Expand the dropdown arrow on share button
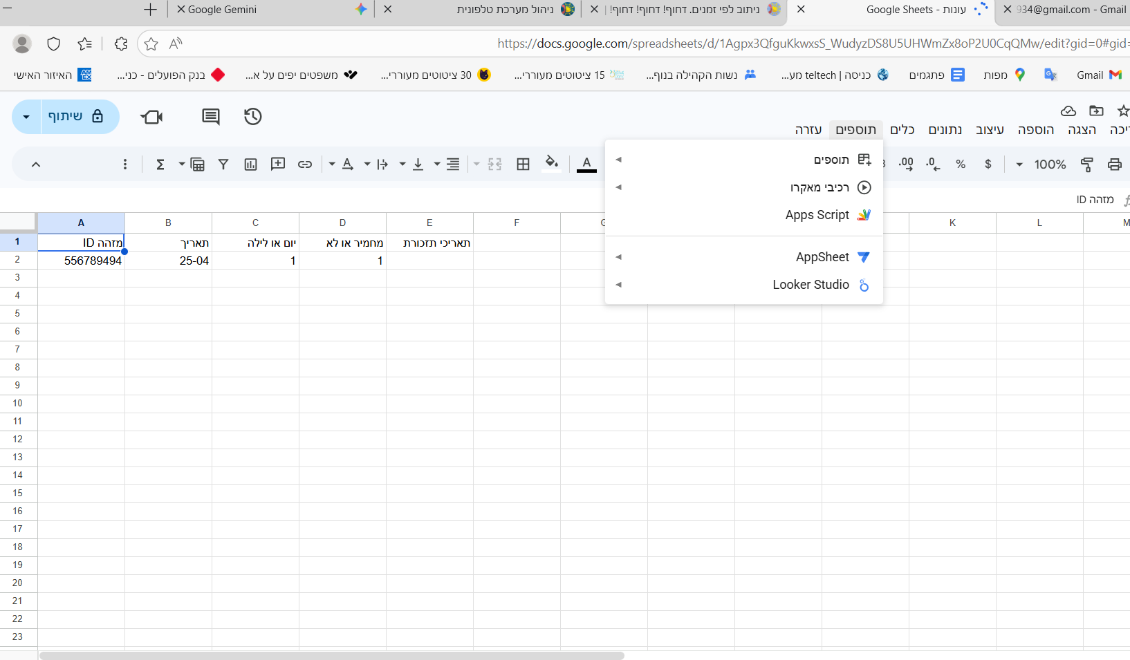Screen dimensions: 1130x660 pyautogui.click(x=26, y=117)
